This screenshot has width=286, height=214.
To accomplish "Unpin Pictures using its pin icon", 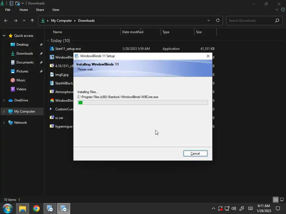I will [41, 71].
